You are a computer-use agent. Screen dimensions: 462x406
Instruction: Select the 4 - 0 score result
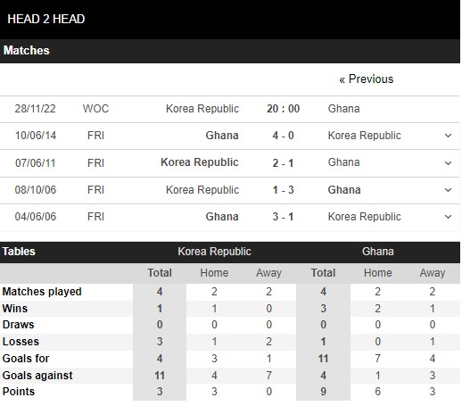click(283, 136)
